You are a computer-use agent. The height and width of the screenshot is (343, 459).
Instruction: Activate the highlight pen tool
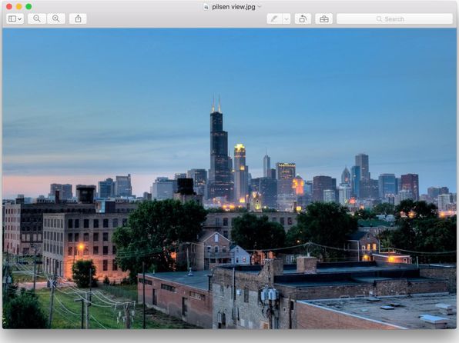tap(274, 19)
